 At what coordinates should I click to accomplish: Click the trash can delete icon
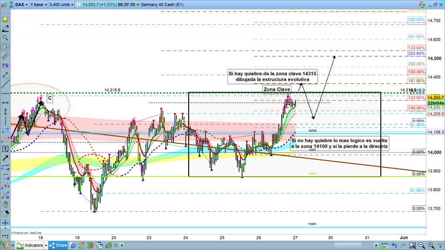(x=5, y=204)
